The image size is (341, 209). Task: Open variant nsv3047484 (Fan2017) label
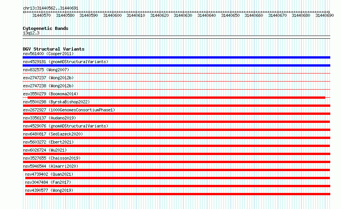click(x=48, y=182)
